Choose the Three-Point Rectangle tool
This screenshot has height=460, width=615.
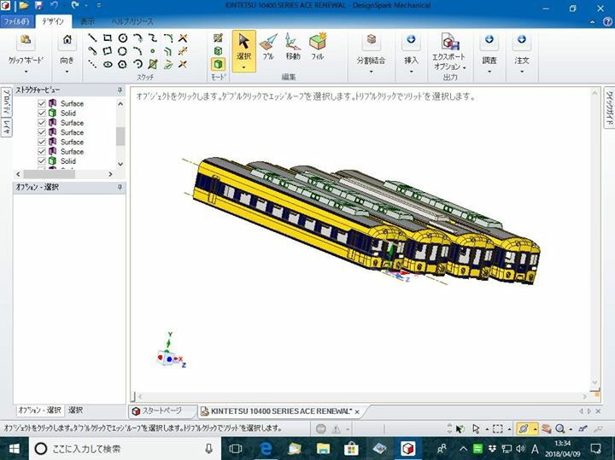point(108,51)
